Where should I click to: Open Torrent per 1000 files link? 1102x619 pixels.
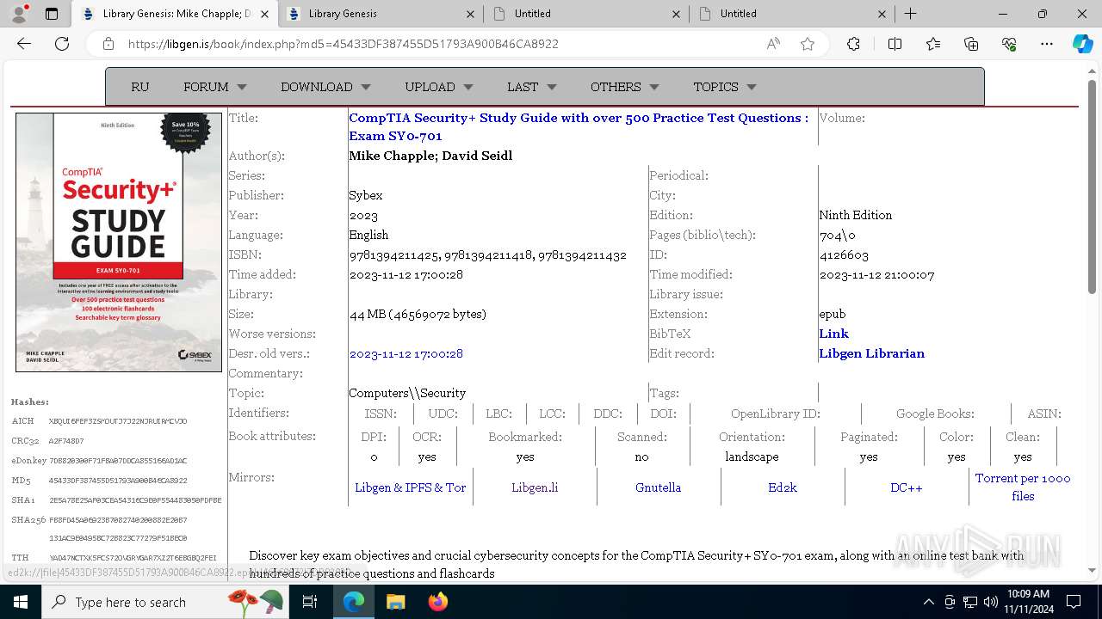click(x=1023, y=487)
